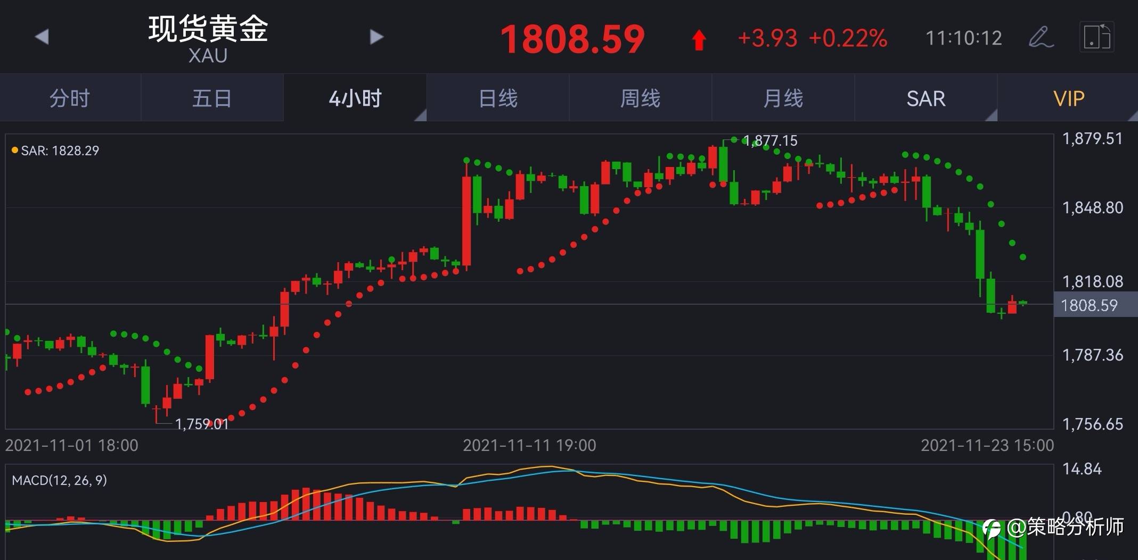This screenshot has width=1138, height=560.
Task: Click the 1,848.80 axis label
Action: 1093,208
